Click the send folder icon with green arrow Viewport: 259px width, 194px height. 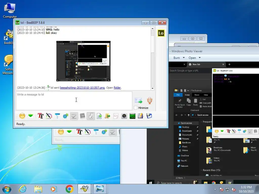107,116
